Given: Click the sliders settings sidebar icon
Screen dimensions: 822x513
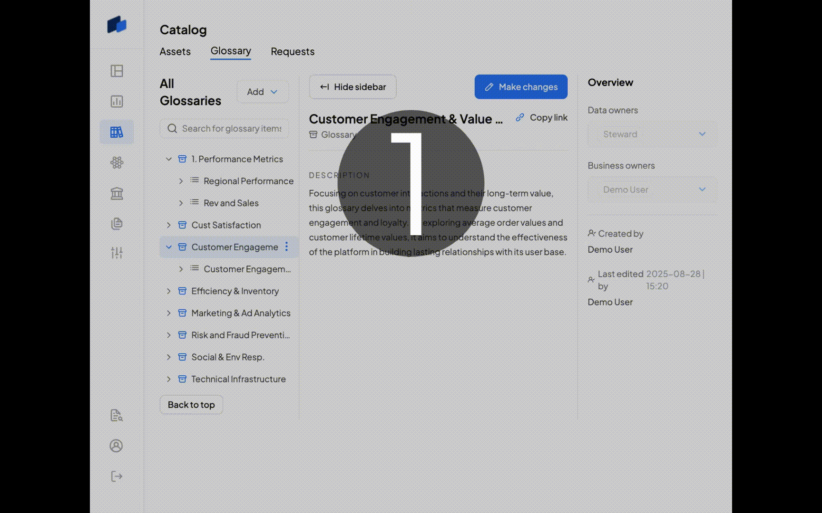Looking at the screenshot, I should 117,253.
